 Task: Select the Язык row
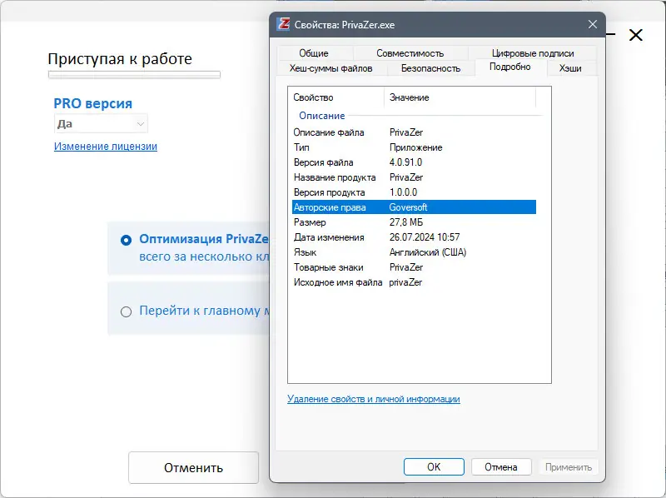tap(414, 252)
